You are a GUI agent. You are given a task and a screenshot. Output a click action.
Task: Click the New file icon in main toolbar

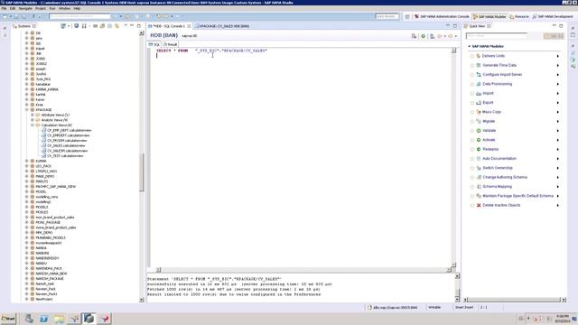pos(5,16)
